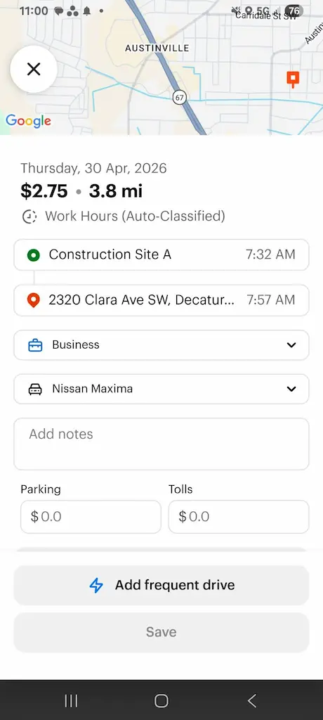Tap the green start location icon
323x720 pixels.
coord(34,255)
